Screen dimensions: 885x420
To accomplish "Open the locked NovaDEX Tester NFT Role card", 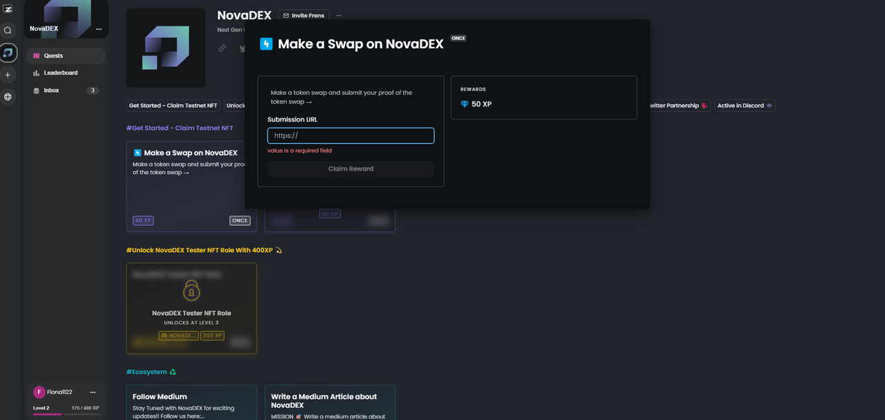I will click(192, 308).
